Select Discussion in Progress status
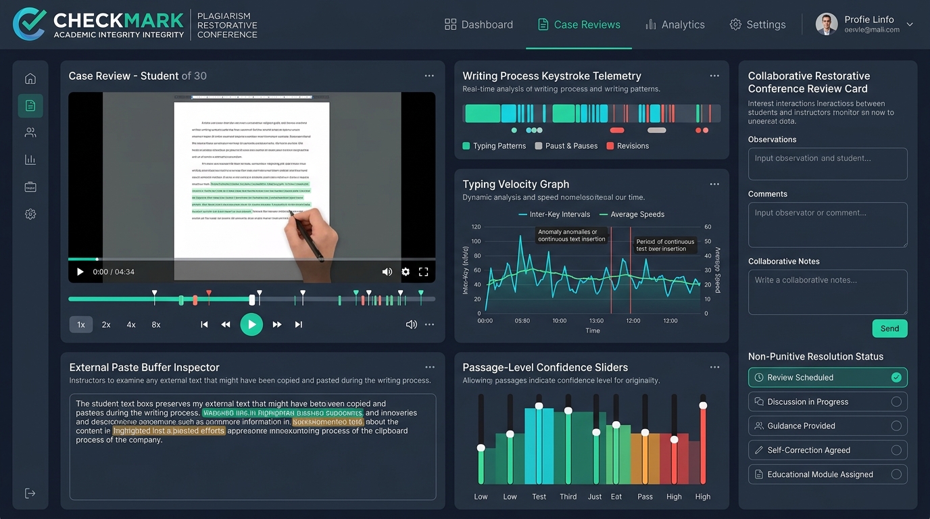The image size is (930, 519). coord(827,401)
